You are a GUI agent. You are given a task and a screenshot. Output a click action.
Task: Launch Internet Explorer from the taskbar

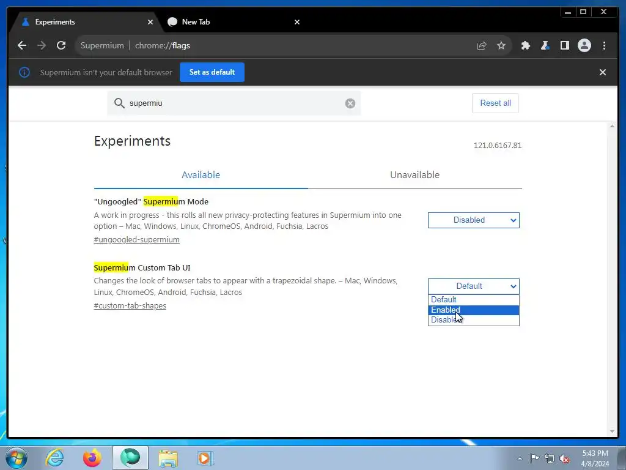(54, 458)
